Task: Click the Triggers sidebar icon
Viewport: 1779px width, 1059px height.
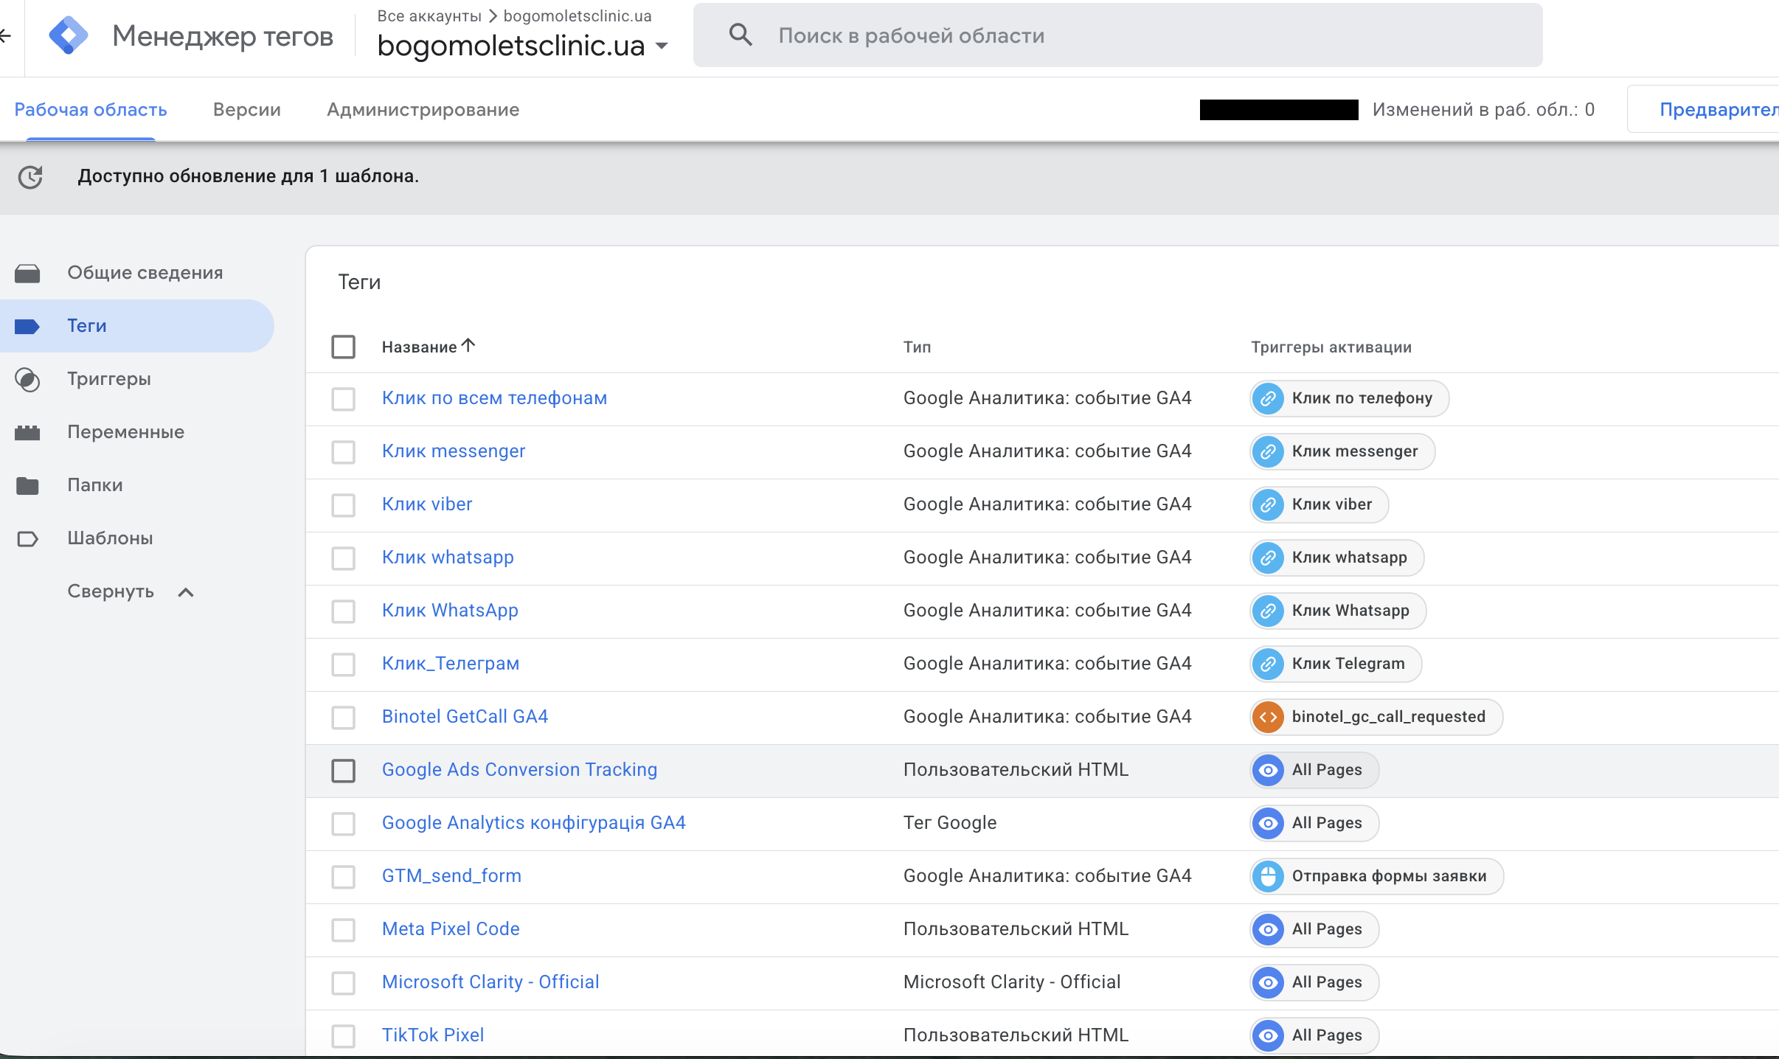Action: click(27, 379)
